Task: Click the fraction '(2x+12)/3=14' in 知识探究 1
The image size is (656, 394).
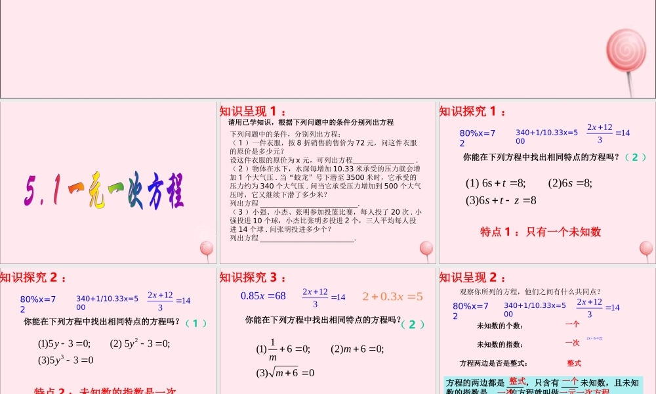Action: 608,133
